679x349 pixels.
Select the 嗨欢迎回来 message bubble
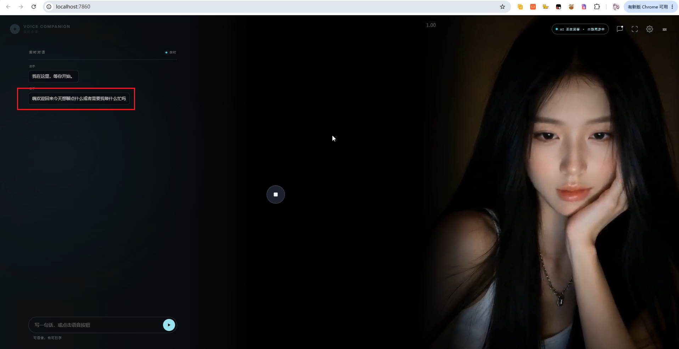point(79,99)
